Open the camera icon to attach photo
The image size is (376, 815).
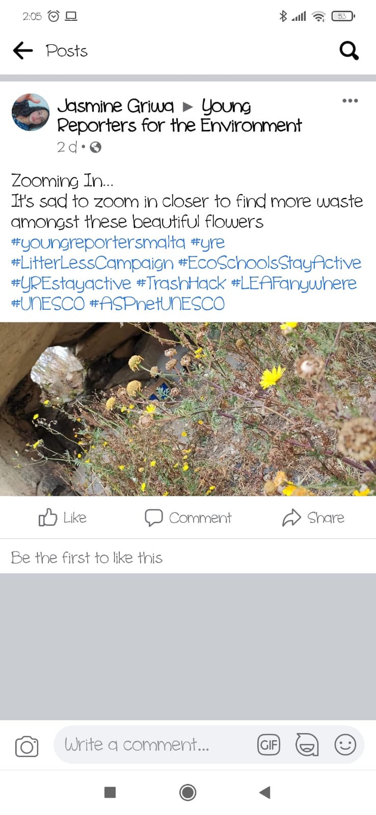26,746
